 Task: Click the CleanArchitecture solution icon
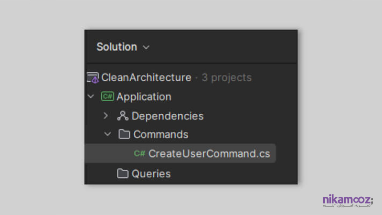(x=93, y=78)
